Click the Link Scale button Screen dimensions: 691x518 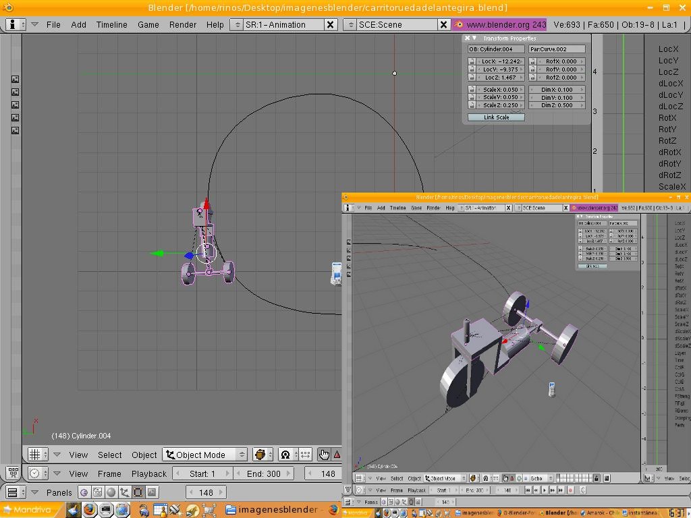(x=496, y=117)
